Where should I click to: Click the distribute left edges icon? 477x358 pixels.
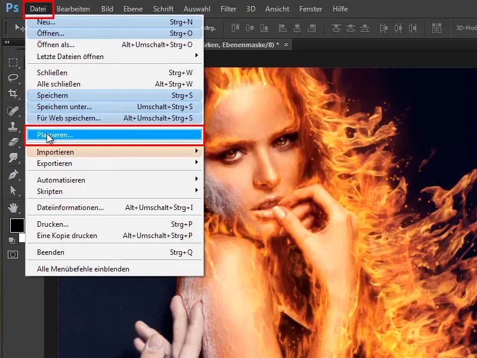click(384, 28)
